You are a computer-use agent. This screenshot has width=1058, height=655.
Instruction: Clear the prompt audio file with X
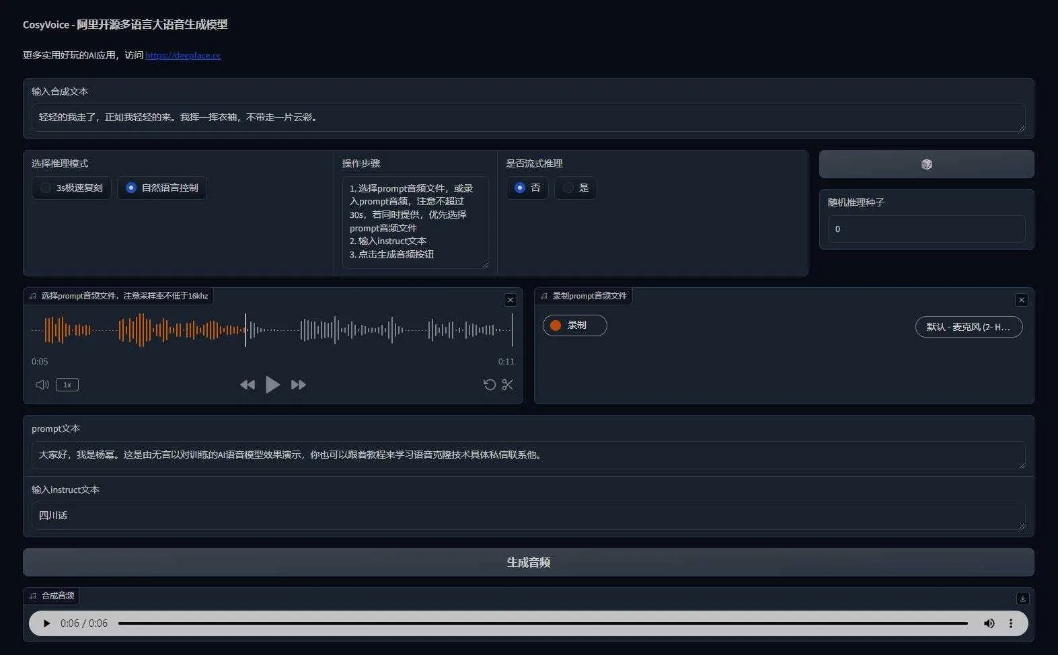[x=511, y=300]
